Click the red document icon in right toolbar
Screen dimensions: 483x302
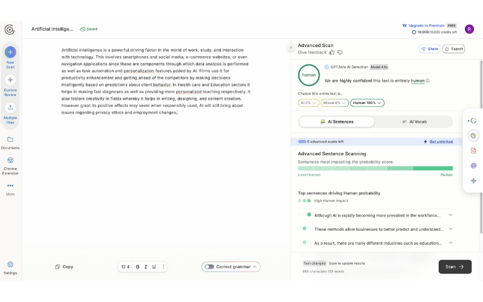[x=473, y=150]
